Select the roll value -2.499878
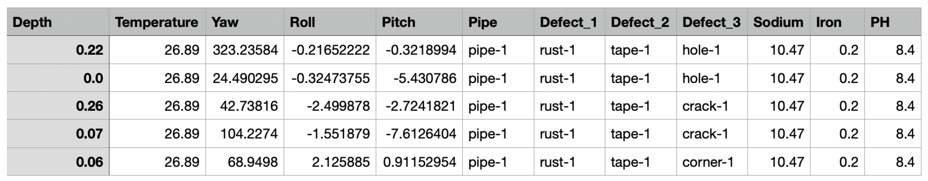The height and width of the screenshot is (181, 928). tap(338, 106)
